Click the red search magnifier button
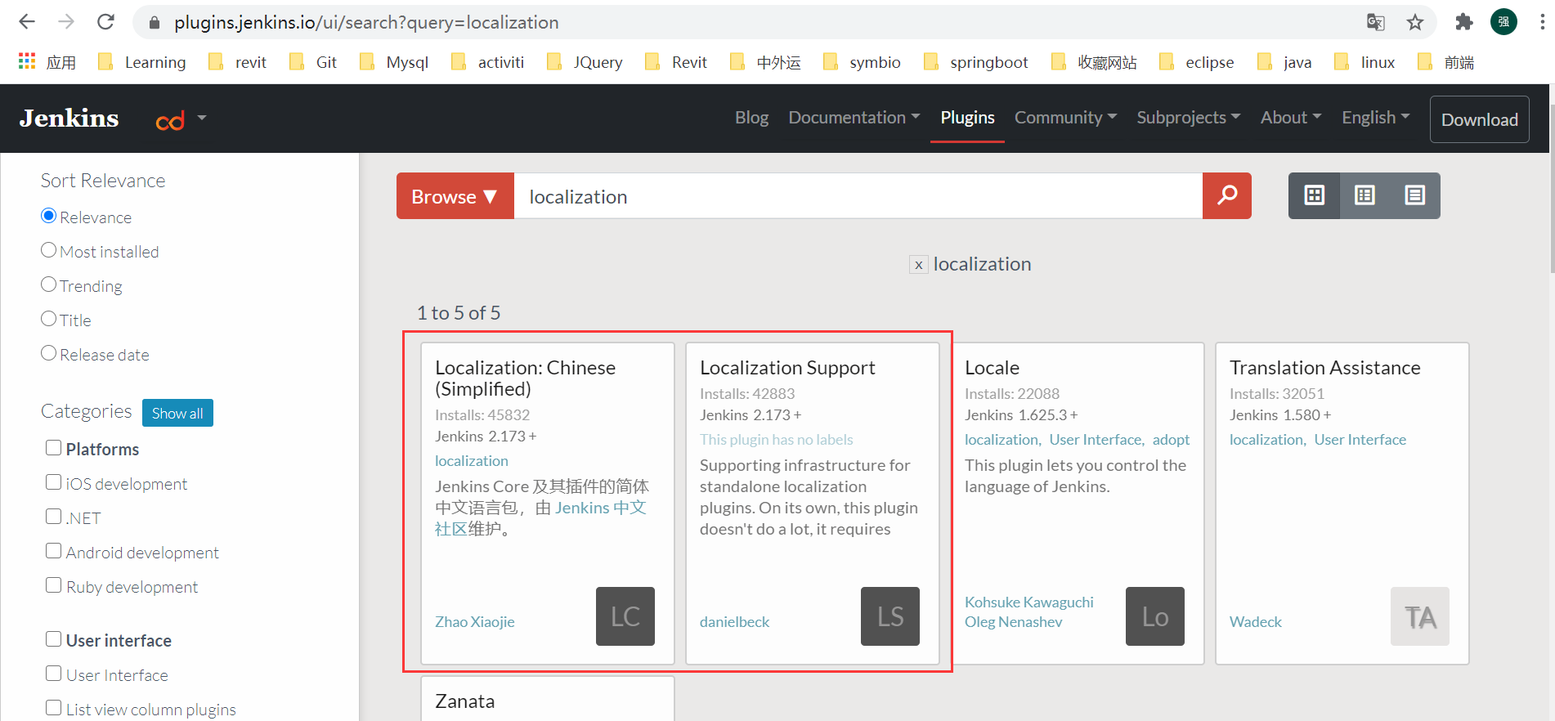Screen dimensions: 1555x721 [x=1227, y=195]
